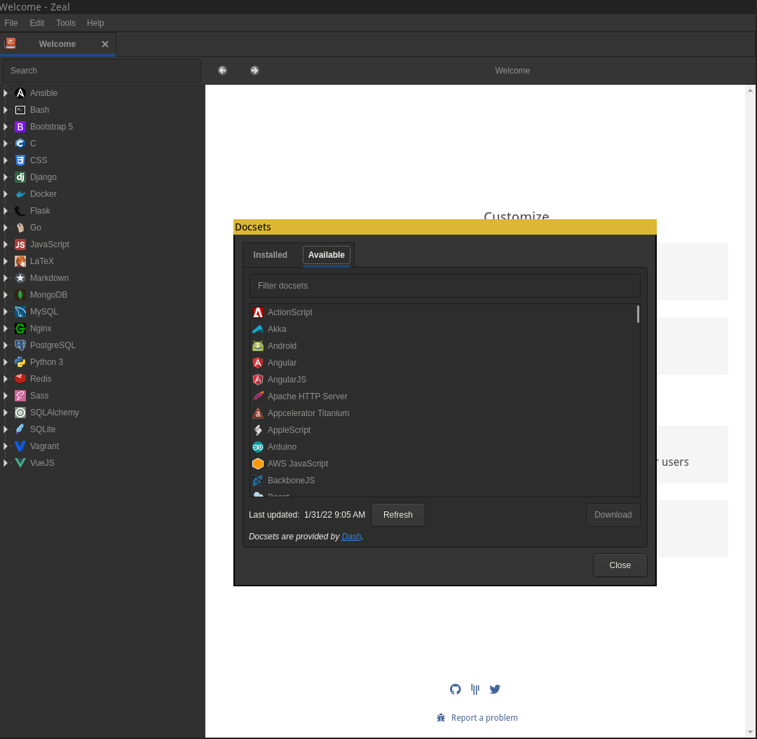757x739 pixels.
Task: Follow the Dash link
Action: click(x=351, y=537)
